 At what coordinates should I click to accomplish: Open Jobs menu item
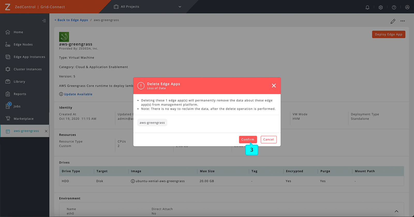(x=17, y=106)
